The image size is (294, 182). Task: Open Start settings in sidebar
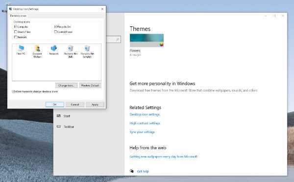pyautogui.click(x=67, y=116)
